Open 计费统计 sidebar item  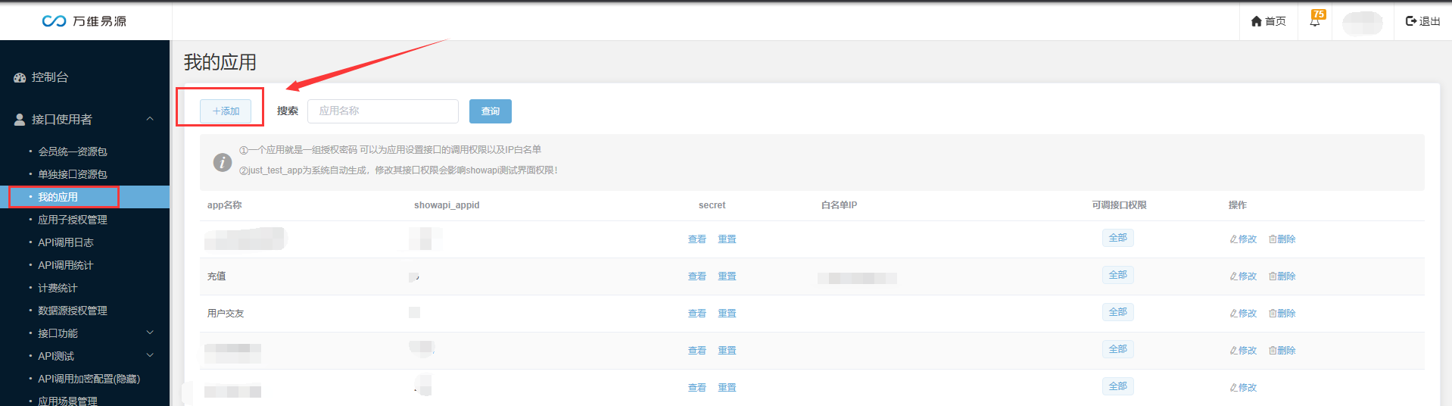[58, 288]
